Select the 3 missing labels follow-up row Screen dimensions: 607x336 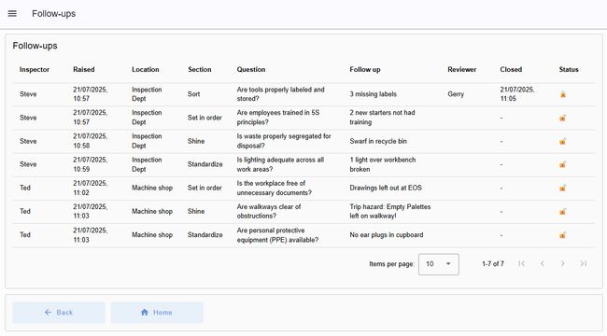(303, 94)
